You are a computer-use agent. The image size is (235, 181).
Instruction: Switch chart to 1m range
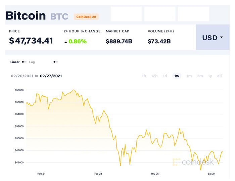[189, 76]
